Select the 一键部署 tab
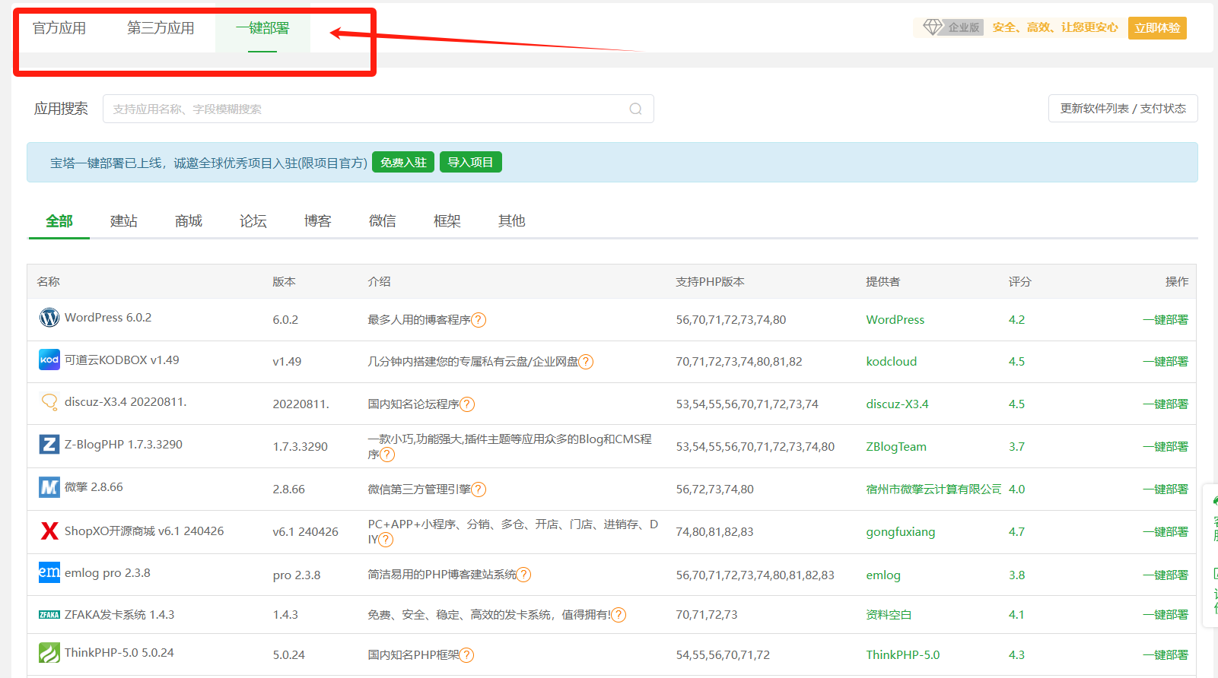The image size is (1218, 678). [x=262, y=28]
